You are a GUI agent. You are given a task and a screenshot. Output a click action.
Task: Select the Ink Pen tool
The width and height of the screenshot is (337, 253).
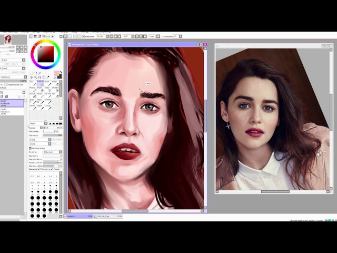pyautogui.click(x=47, y=95)
